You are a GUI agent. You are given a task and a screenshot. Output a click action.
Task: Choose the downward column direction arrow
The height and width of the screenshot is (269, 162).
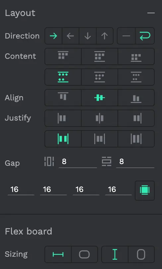point(88,36)
